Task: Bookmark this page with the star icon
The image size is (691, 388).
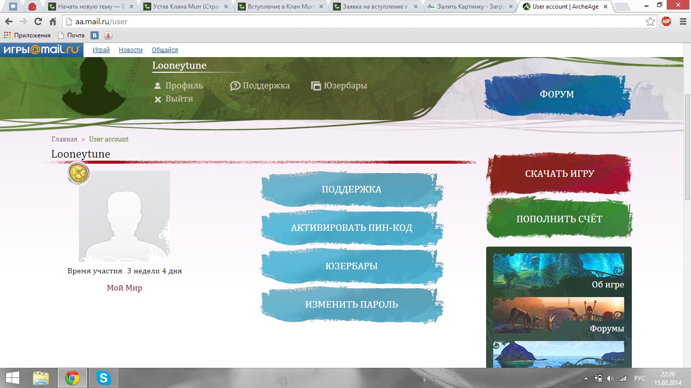Action: [x=651, y=22]
